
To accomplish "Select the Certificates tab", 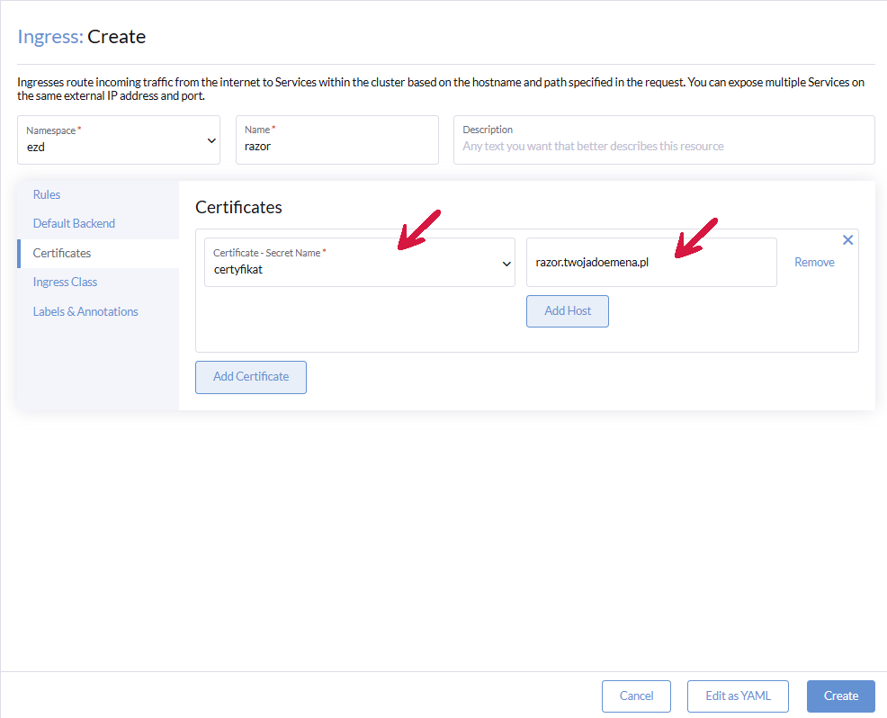I will (x=62, y=253).
